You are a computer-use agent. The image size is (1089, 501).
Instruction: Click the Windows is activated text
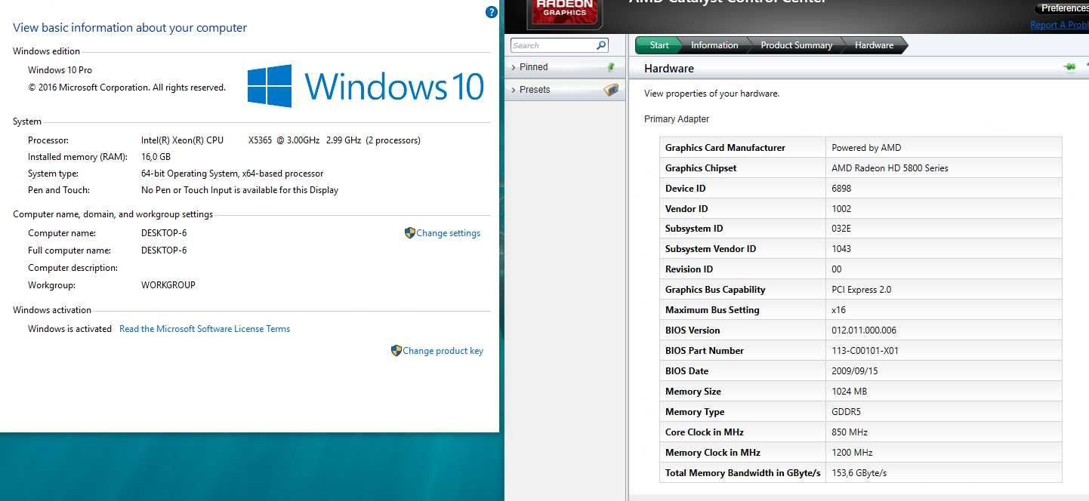click(x=69, y=329)
